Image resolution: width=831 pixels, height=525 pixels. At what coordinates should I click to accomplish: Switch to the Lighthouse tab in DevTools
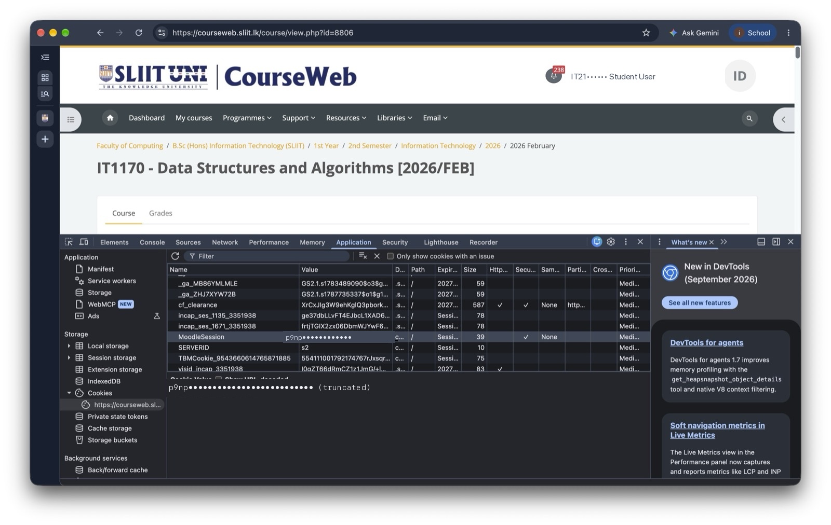[441, 242]
